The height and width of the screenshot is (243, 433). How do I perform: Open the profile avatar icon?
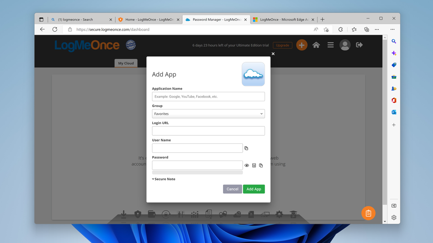(345, 45)
